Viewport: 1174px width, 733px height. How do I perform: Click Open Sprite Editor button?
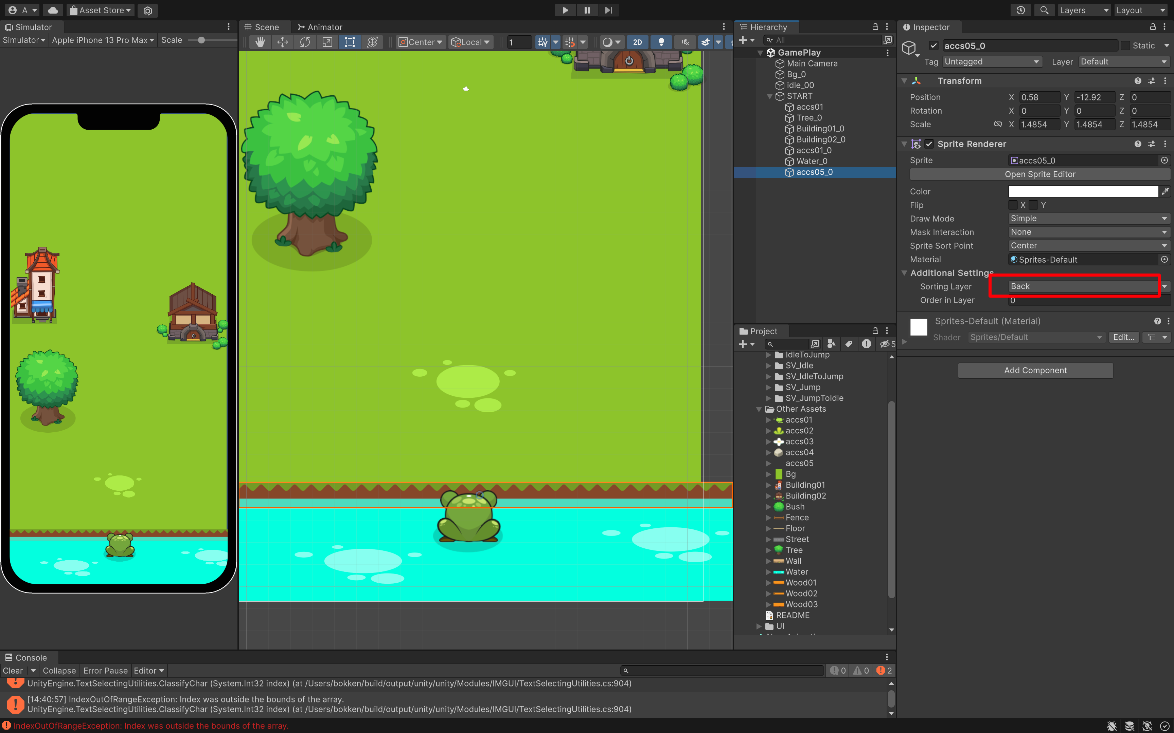coord(1039,174)
